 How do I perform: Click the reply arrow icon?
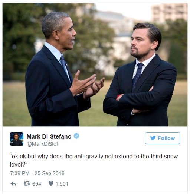point(13,184)
